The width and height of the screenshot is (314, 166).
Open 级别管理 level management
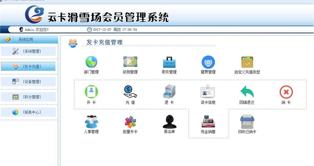coord(130,62)
